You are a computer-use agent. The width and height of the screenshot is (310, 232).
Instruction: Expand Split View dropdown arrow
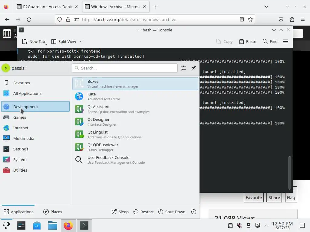pos(81,41)
